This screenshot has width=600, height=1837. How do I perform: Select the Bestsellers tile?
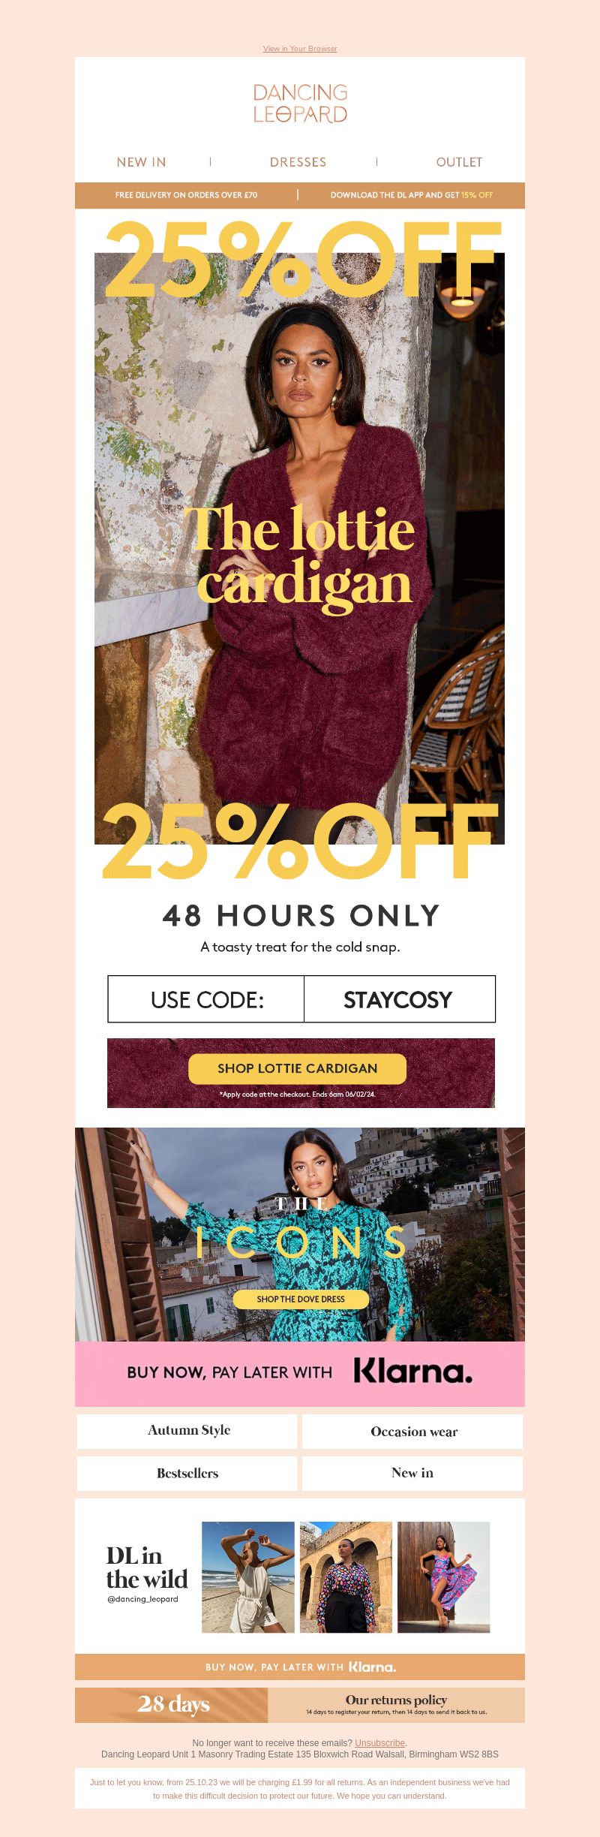pos(187,1473)
